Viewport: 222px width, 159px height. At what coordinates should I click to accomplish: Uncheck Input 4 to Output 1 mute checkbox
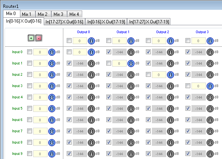(109, 97)
